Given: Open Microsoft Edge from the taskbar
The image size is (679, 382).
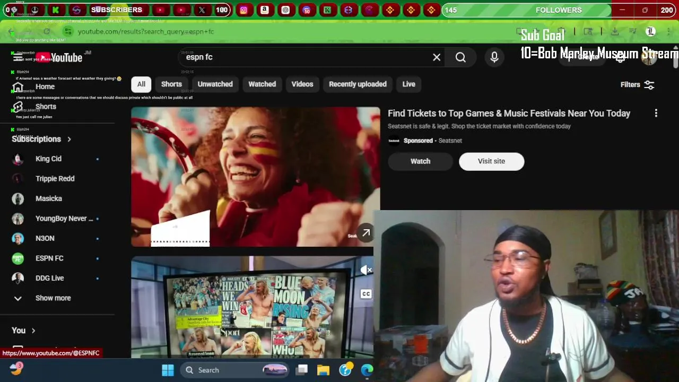Looking at the screenshot, I should click(367, 370).
